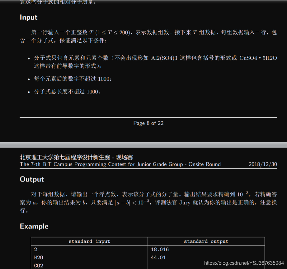The image size is (287, 269).
Task: Click the constraint '(1 ≤ T ≤ 200)'
Action: coord(113,33)
